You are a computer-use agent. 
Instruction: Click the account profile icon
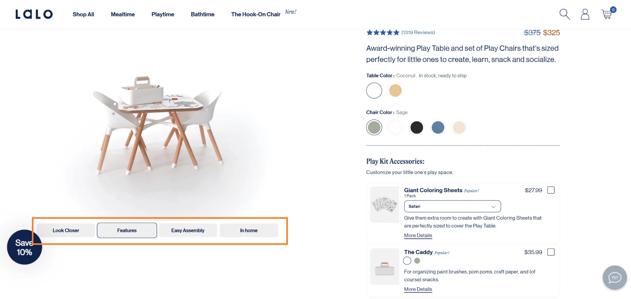585,14
